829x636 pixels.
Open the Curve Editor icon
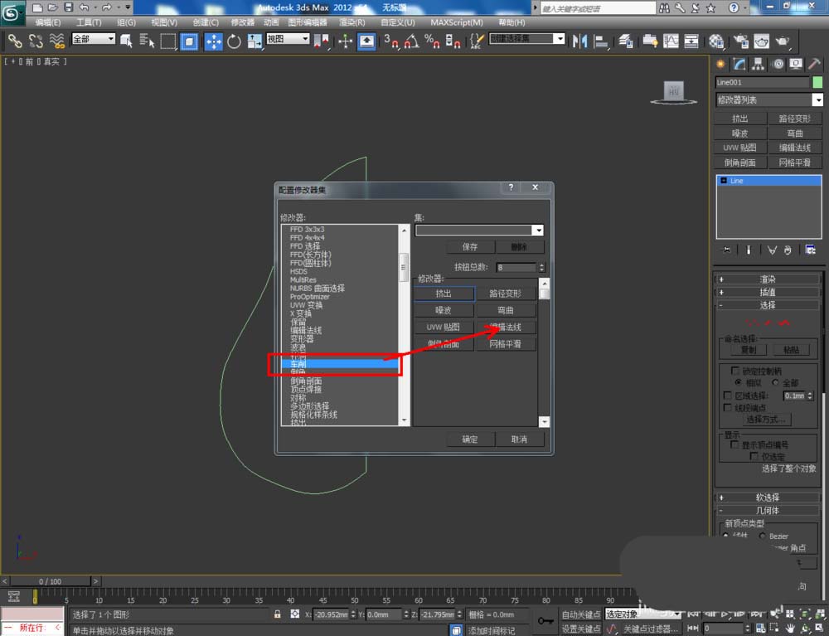tap(671, 41)
